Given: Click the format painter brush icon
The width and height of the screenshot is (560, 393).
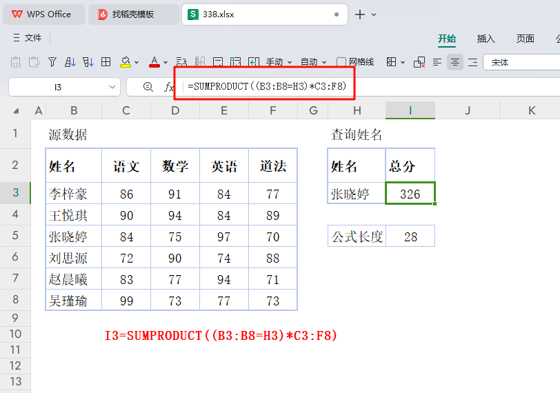Looking at the screenshot, I should pos(34,63).
